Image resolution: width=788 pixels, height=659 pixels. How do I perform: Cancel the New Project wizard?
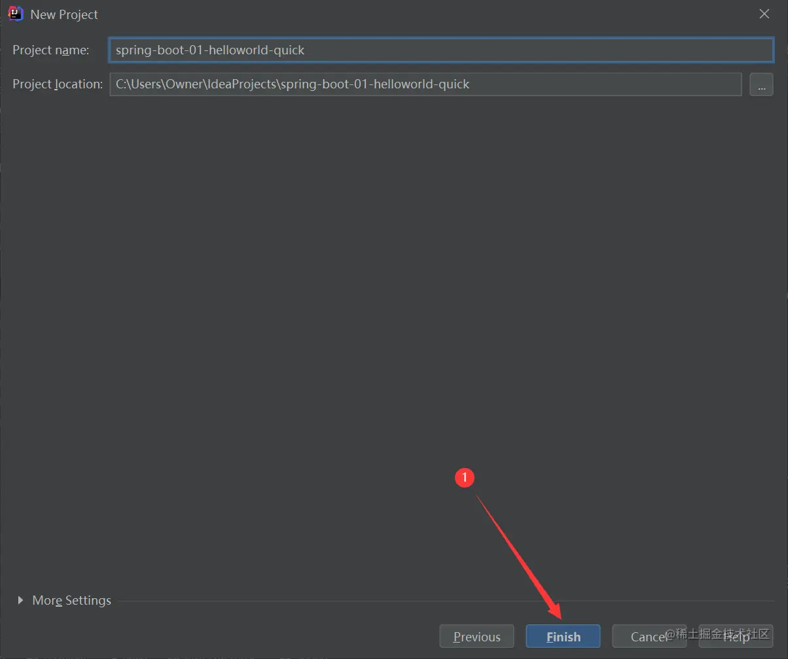point(649,636)
